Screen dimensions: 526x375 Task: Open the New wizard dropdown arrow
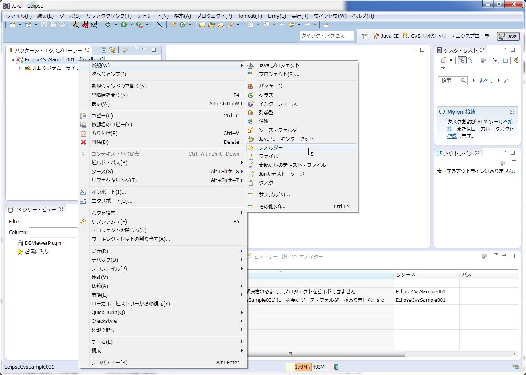(x=20, y=25)
